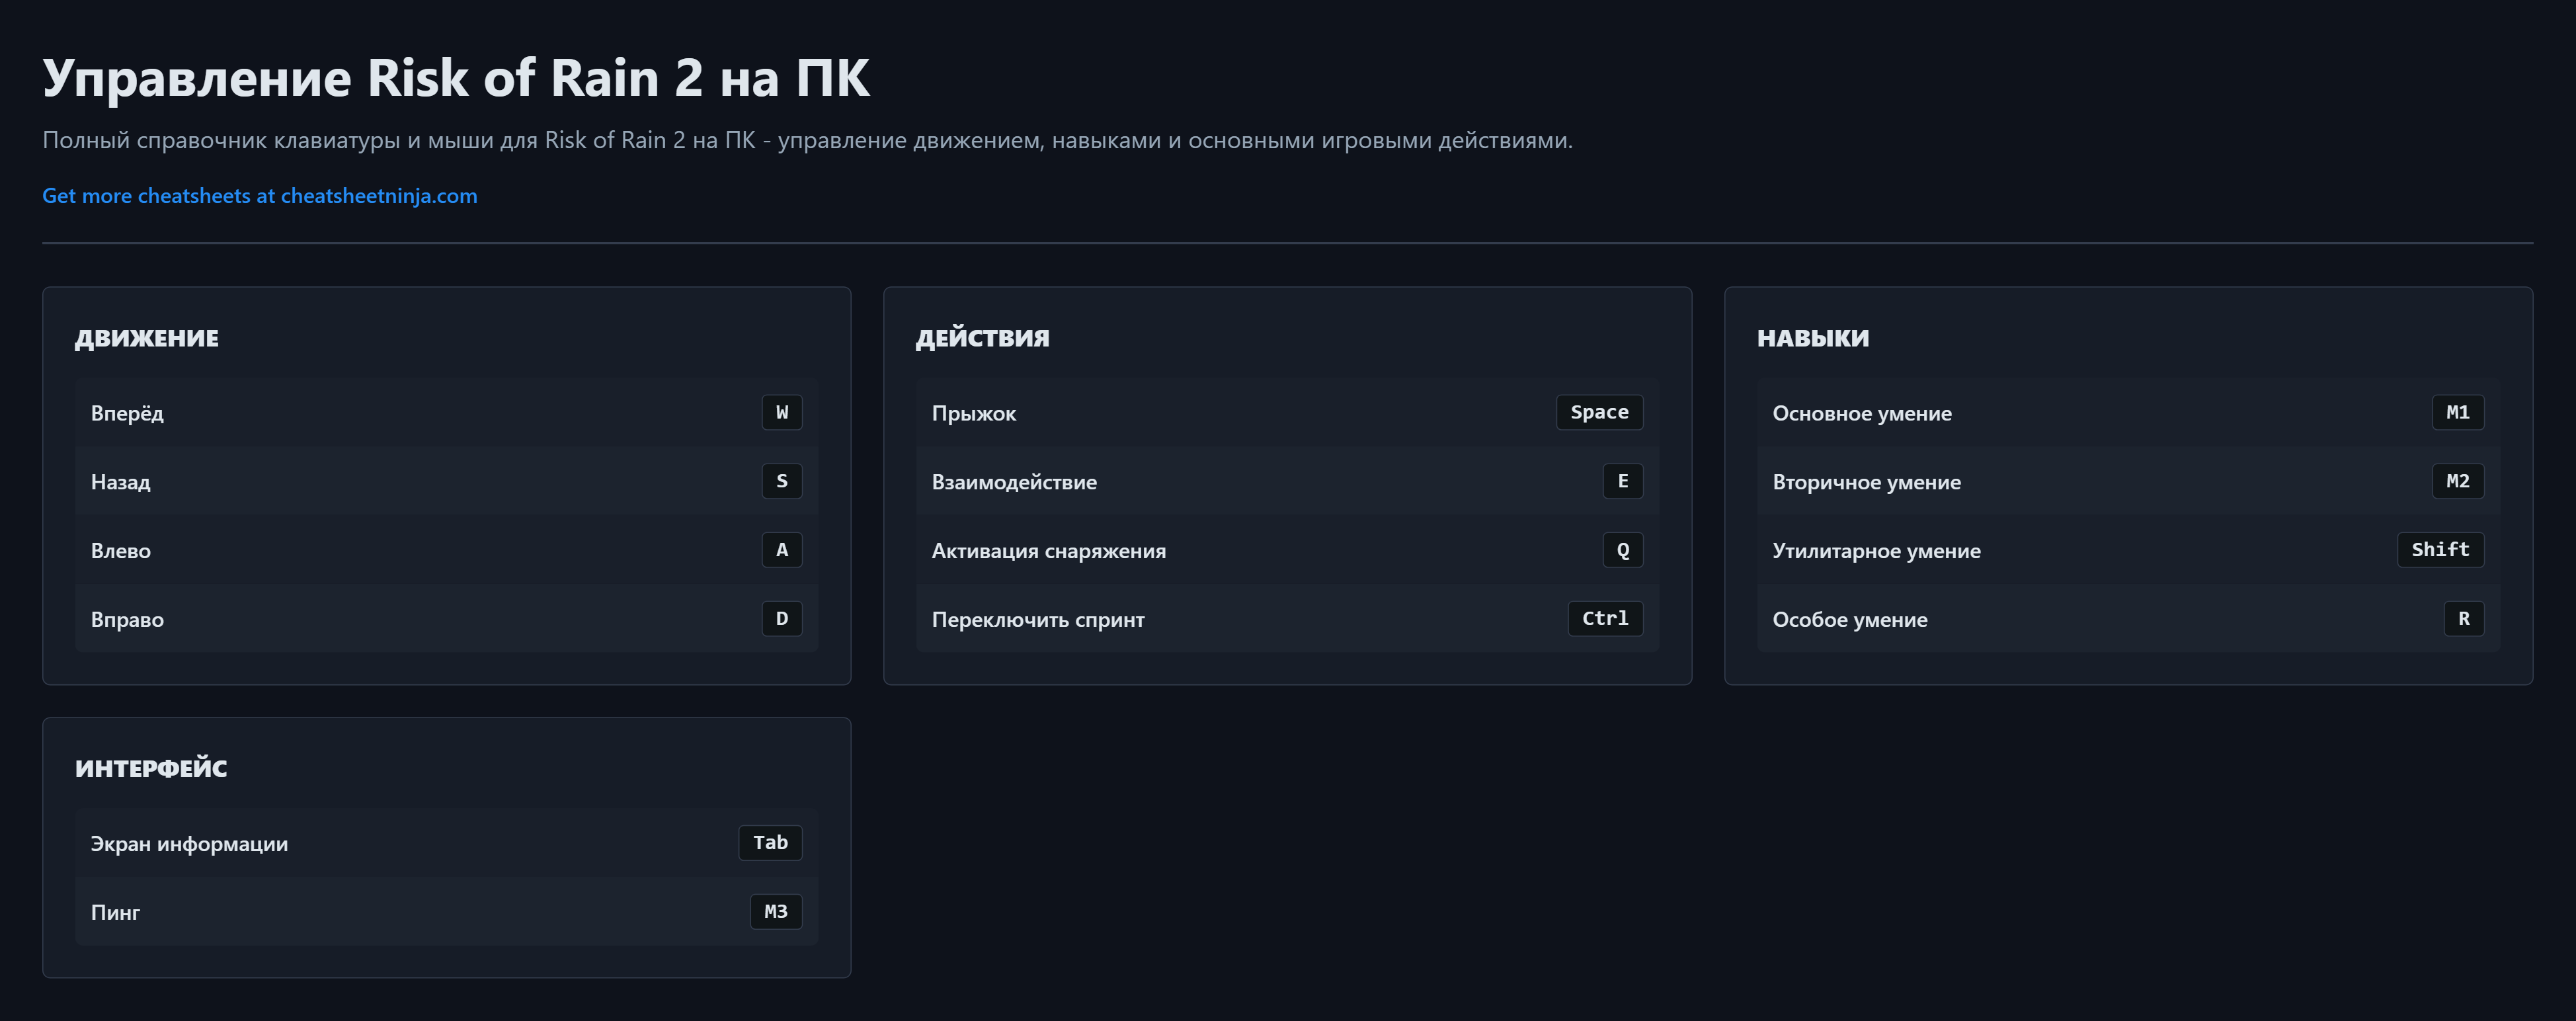Click the НАВЫКИ section heading
The width and height of the screenshot is (2576, 1021).
click(1812, 338)
